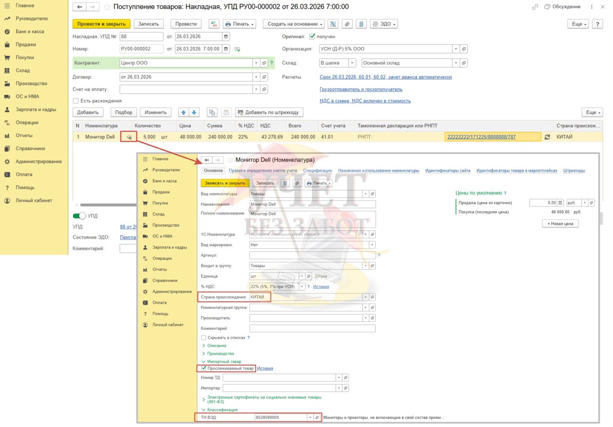Uncheck the Прослеживаемый товар checkbox
The image size is (613, 427).
[x=204, y=368]
